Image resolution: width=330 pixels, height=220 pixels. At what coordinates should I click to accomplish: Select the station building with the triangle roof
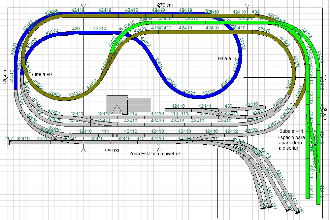coord(117,105)
